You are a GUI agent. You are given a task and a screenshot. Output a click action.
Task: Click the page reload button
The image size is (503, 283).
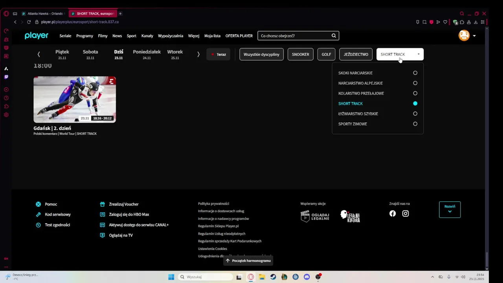point(29,22)
